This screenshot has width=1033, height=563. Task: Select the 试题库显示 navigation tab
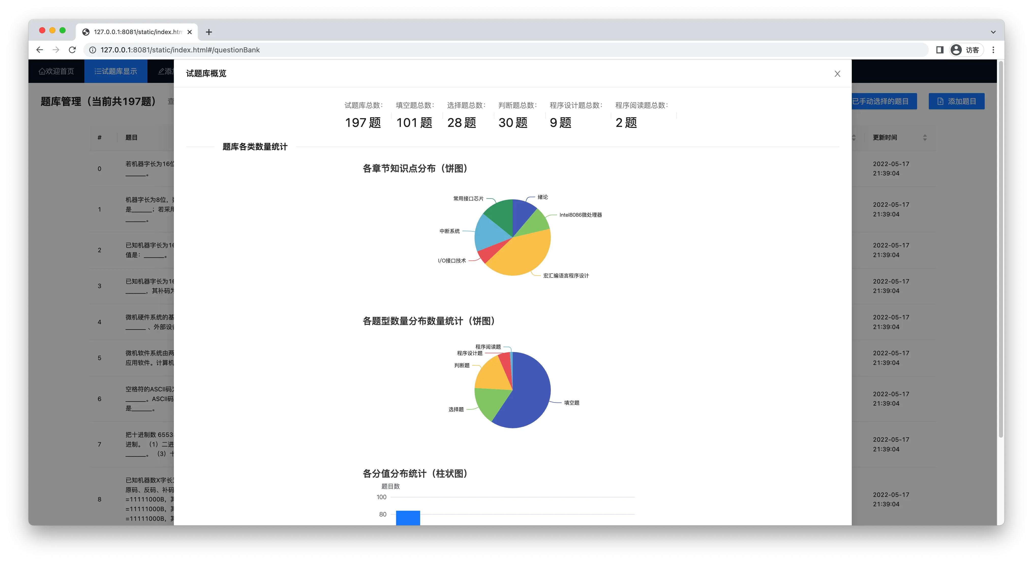coord(115,71)
